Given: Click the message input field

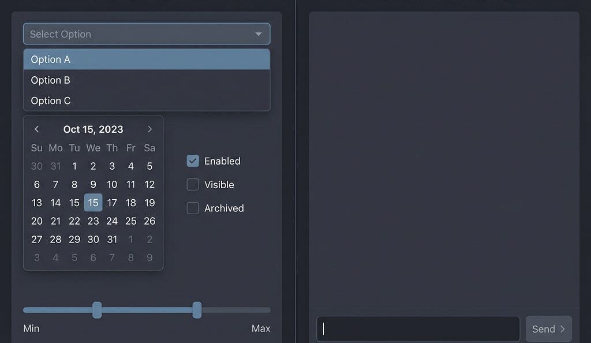Looking at the screenshot, I should 418,329.
